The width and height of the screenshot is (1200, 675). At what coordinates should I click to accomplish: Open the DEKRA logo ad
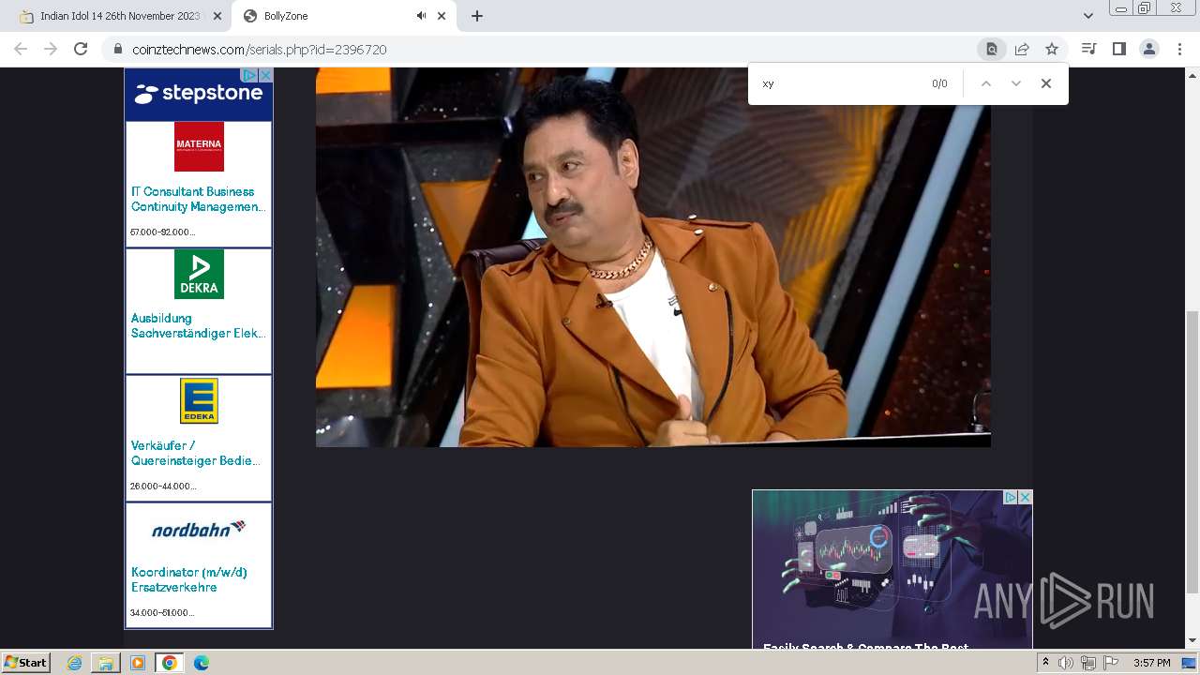pyautogui.click(x=199, y=274)
